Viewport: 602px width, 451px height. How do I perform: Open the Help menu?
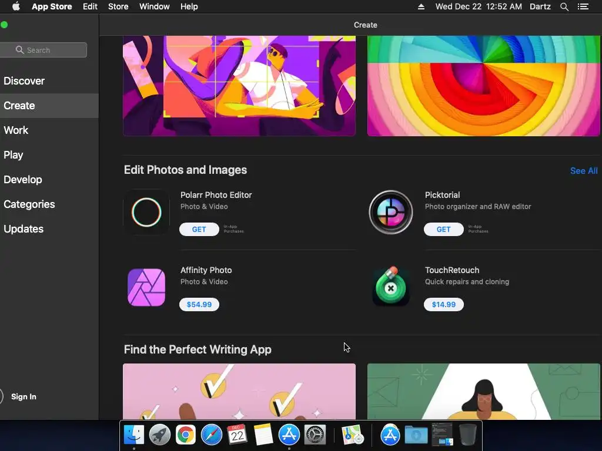(x=189, y=6)
